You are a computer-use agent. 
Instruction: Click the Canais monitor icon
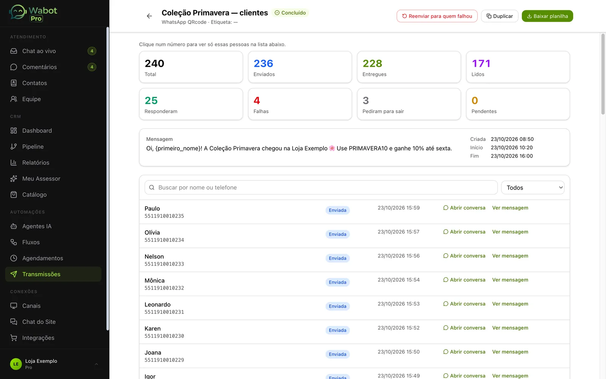(x=14, y=306)
